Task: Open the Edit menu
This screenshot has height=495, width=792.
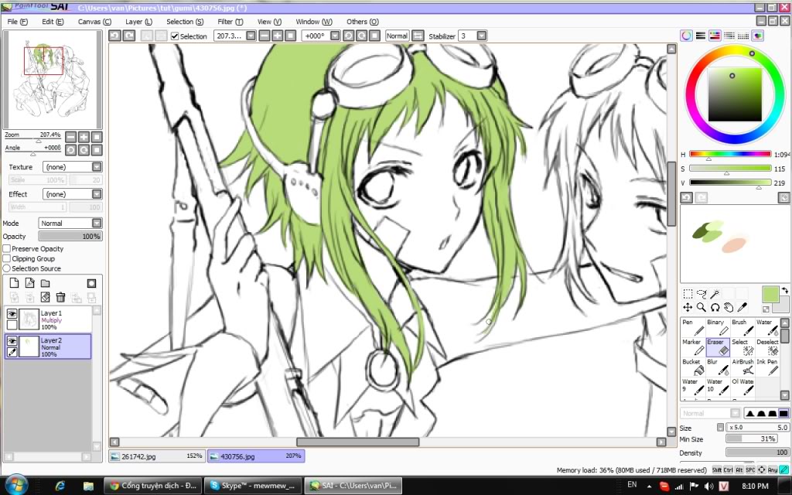Action: 53,22
